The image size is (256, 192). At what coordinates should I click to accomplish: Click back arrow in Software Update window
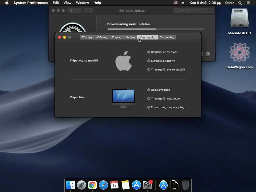[71, 10]
